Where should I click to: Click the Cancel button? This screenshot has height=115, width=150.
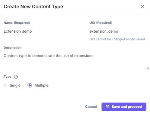[91, 107]
